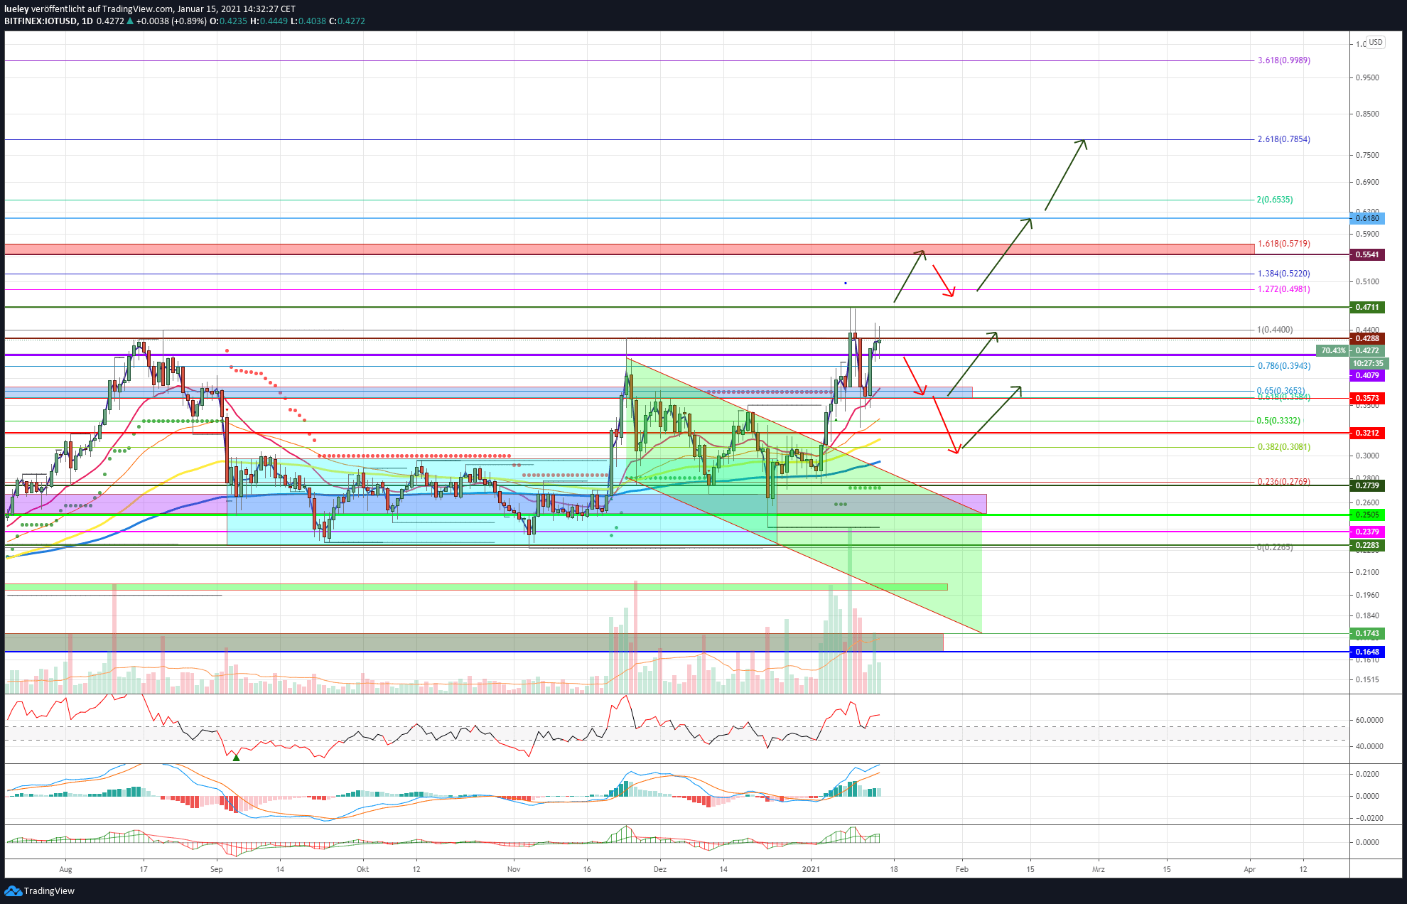Image resolution: width=1407 pixels, height=904 pixels.
Task: Click the 10:27:35 countdown tag
Action: pyautogui.click(x=1367, y=363)
